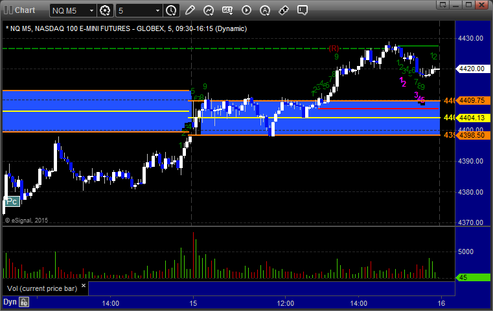The width and height of the screenshot is (493, 311).
Task: Open the studies chart-line icon menu
Action: pyautogui.click(x=209, y=10)
